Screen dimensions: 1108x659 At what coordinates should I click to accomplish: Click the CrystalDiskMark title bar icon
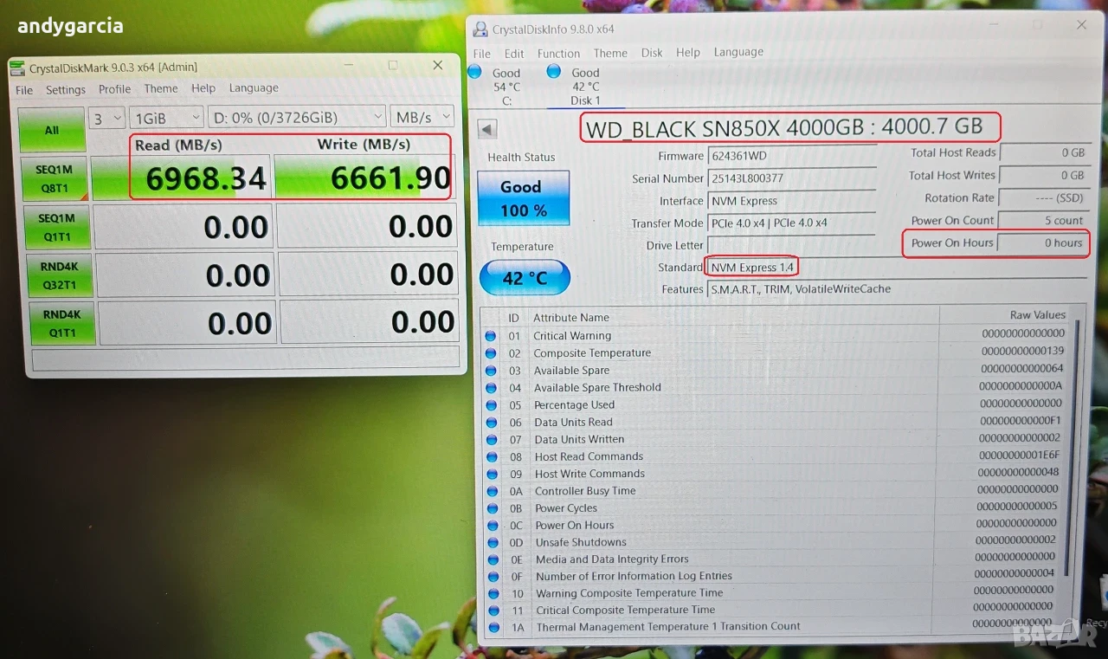point(17,68)
